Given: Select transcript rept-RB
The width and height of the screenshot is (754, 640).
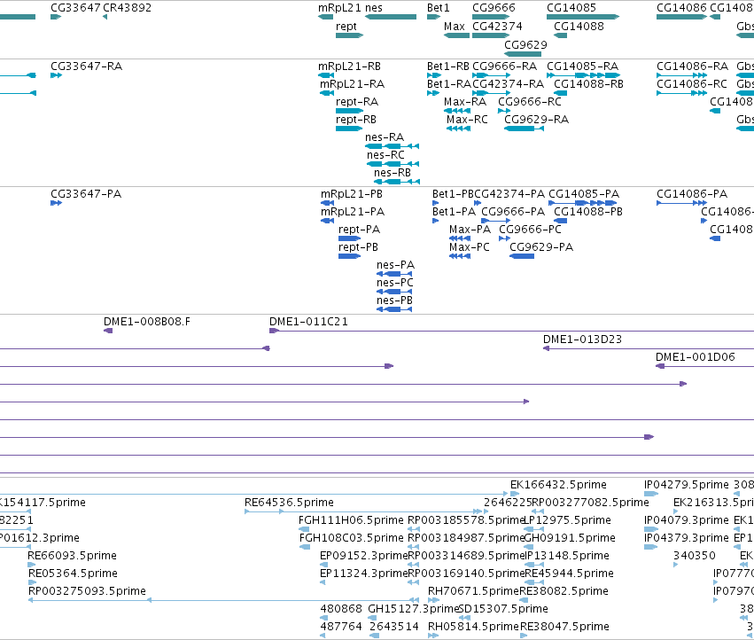Looking at the screenshot, I should (356, 120).
